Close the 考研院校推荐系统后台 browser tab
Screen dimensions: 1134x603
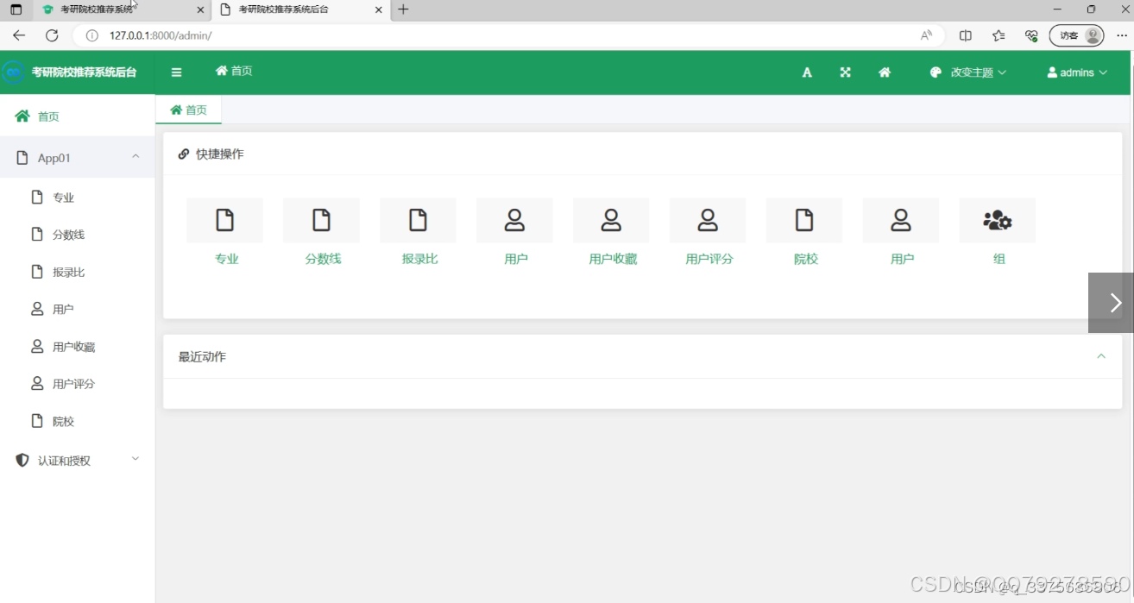pyautogui.click(x=378, y=9)
